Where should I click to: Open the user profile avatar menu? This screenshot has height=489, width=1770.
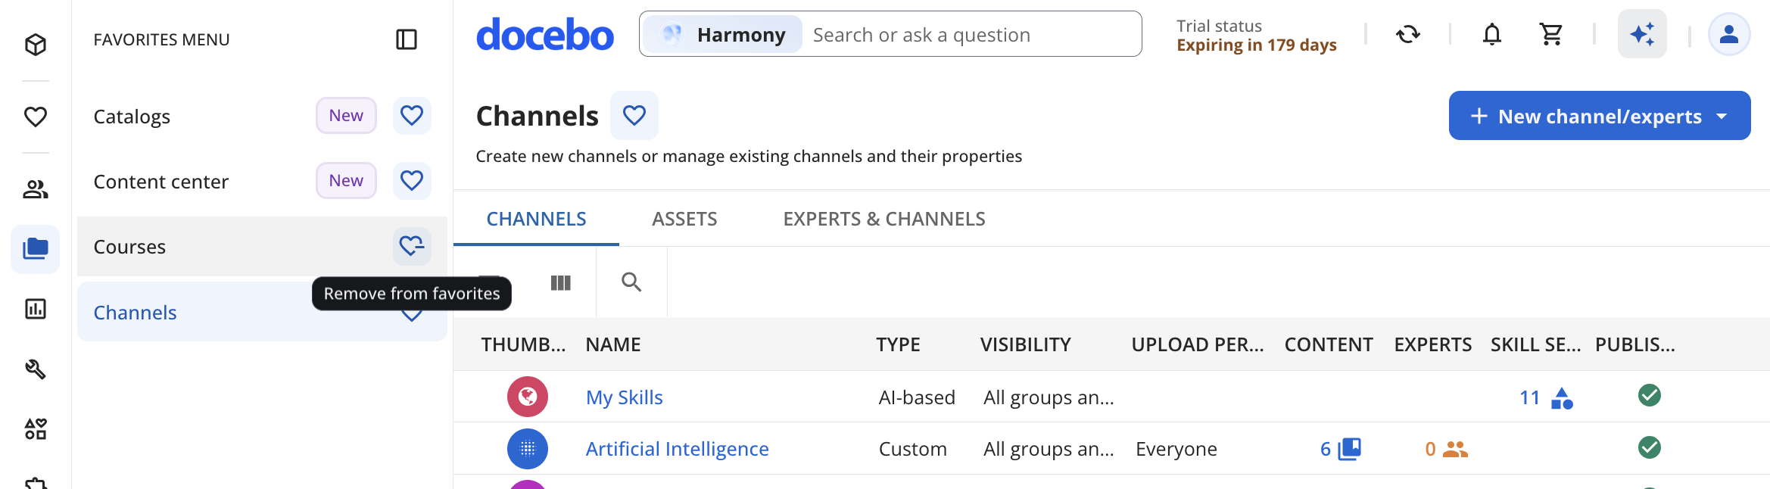click(x=1728, y=34)
